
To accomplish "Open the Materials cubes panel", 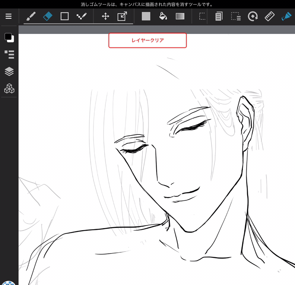I will click(x=9, y=89).
